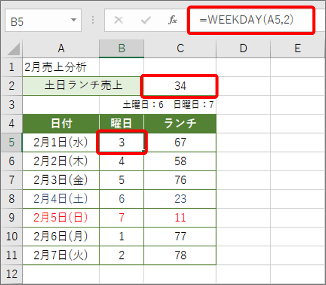Select row 5 header

pyautogui.click(x=12, y=143)
